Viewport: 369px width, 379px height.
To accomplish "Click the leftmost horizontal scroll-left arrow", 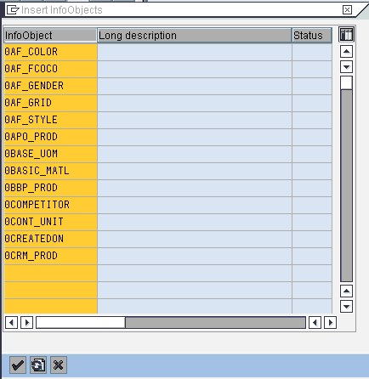I will tap(11, 322).
